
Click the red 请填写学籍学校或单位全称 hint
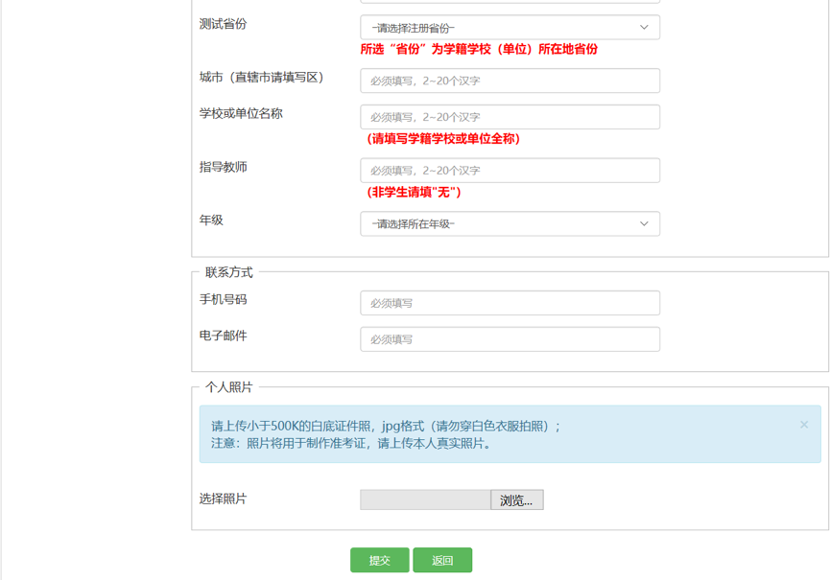[443, 139]
